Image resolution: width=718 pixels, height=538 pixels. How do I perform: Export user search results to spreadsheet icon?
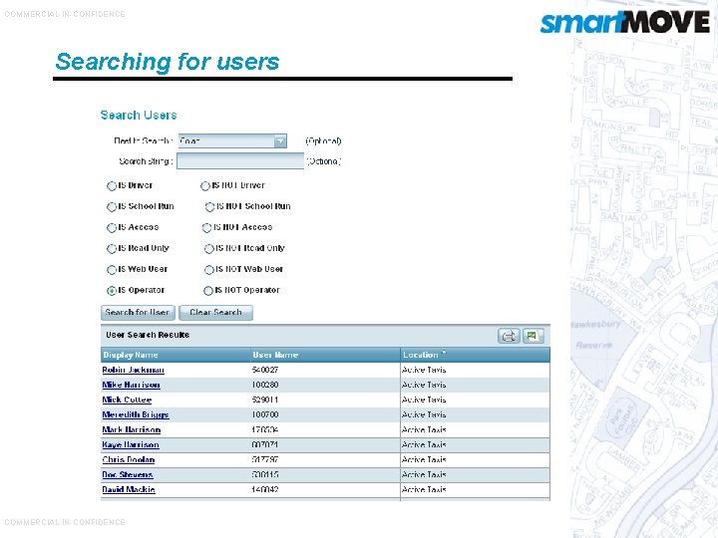click(x=533, y=337)
